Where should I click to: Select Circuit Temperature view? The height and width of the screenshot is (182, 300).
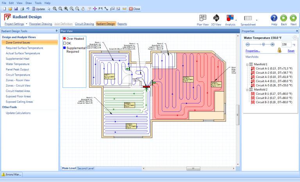(x=18, y=75)
